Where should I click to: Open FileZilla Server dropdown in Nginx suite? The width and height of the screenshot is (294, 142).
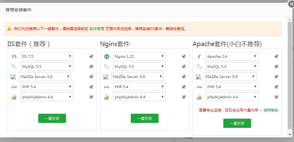138,77
